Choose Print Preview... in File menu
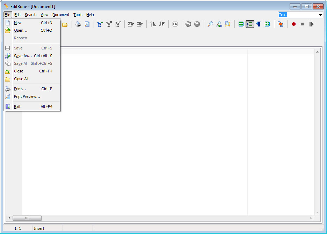327x234 pixels. click(32, 96)
